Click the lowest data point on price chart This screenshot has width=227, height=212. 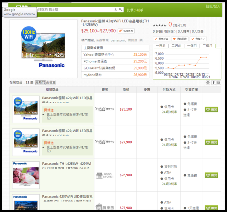[x=173, y=68]
